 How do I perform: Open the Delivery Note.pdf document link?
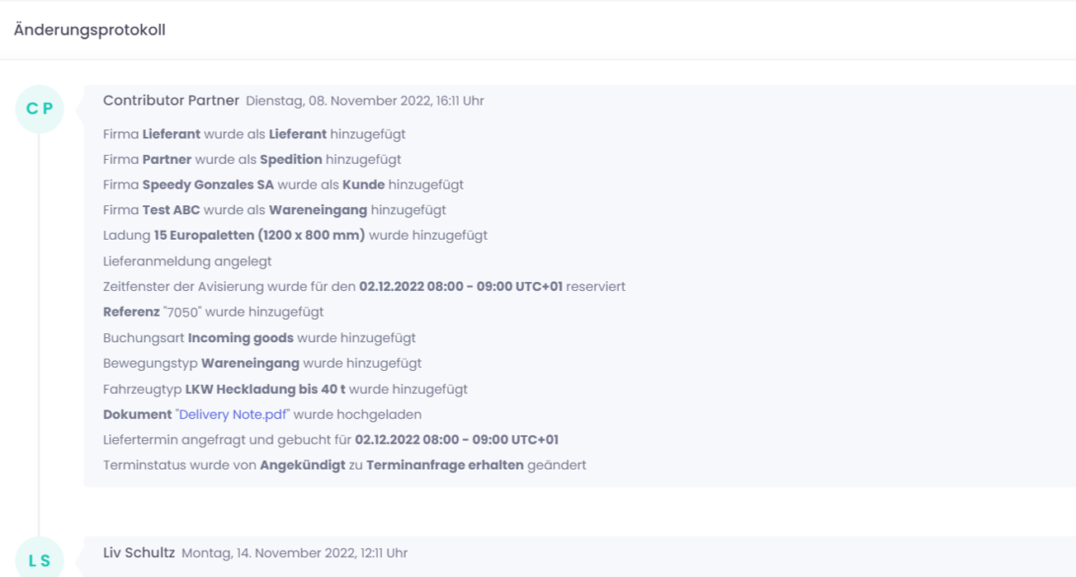[x=233, y=415]
